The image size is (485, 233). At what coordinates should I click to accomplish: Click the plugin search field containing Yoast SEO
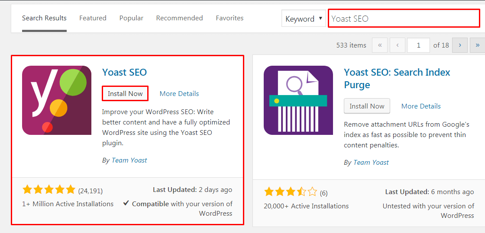click(403, 19)
